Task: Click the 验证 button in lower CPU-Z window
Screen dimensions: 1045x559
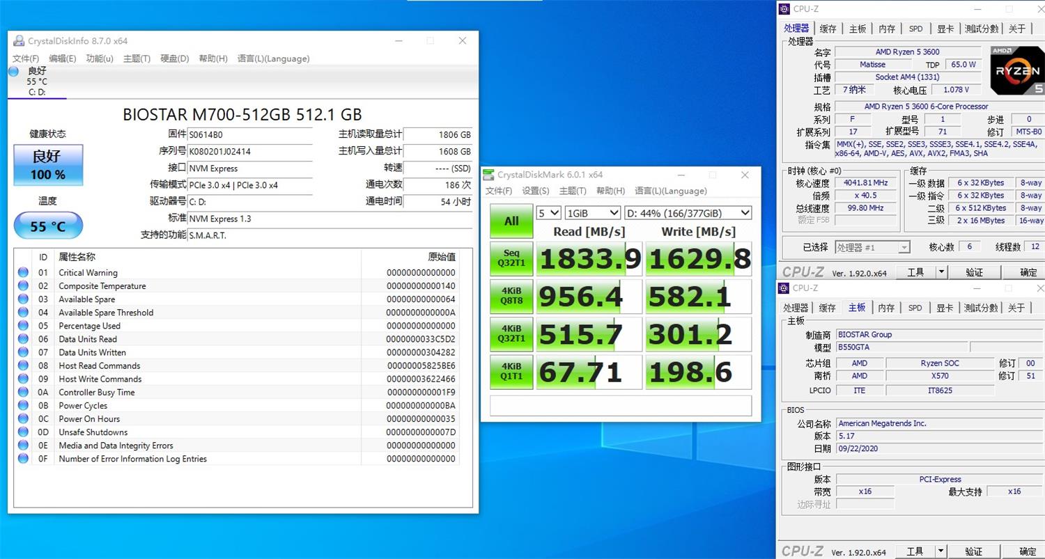Action: (974, 551)
